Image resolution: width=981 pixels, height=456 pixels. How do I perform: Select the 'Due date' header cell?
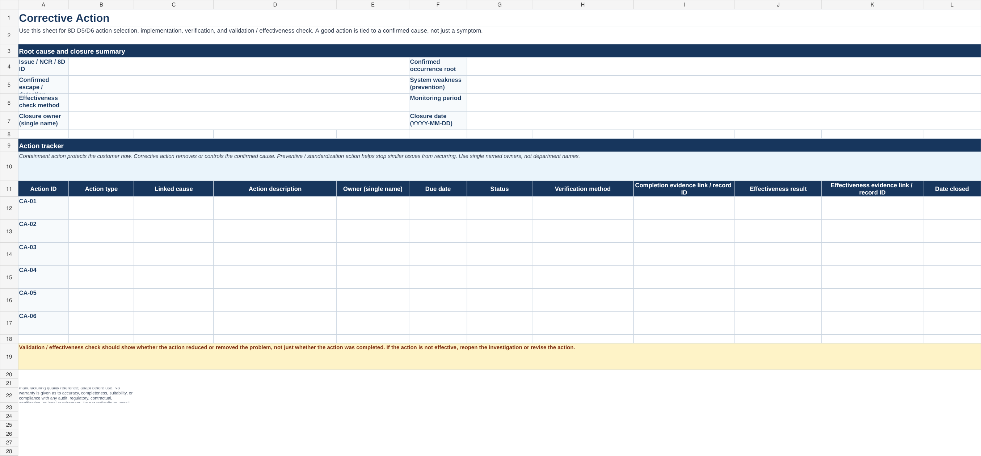438,189
